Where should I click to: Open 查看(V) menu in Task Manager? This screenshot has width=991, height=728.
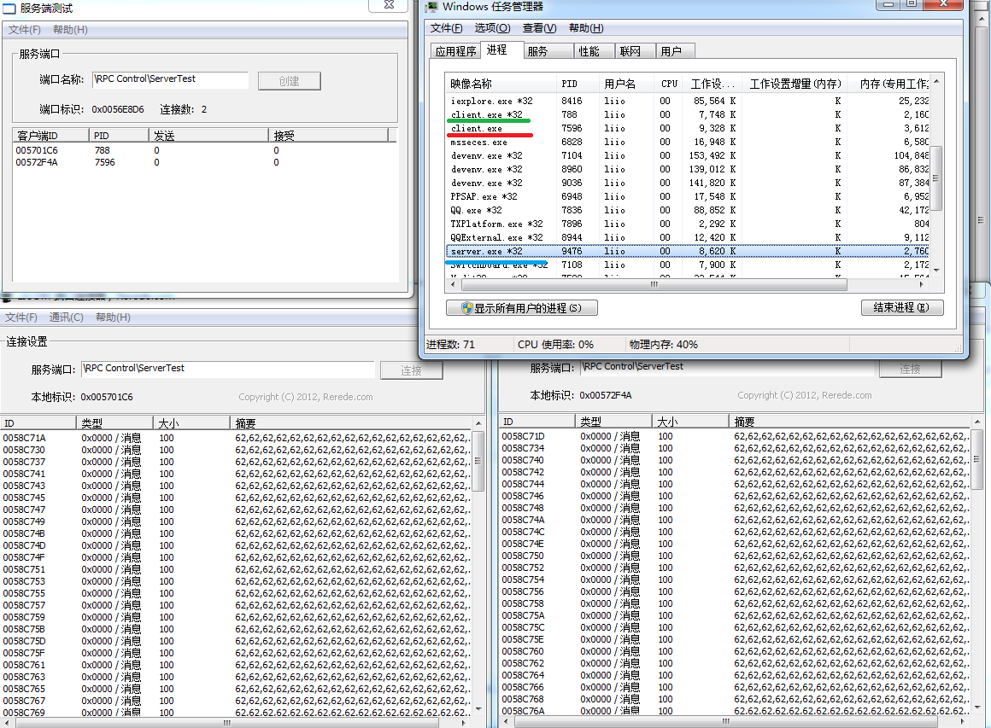tap(539, 28)
